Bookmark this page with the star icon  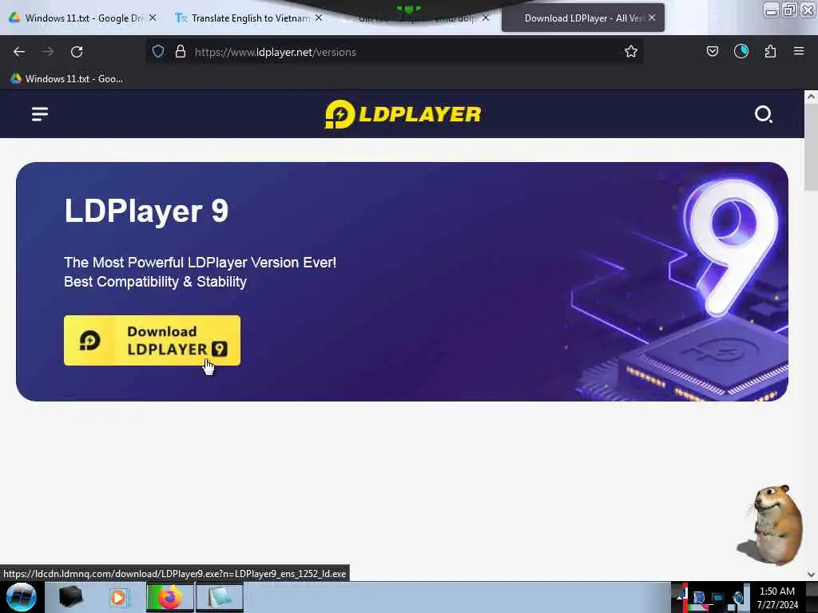click(631, 51)
